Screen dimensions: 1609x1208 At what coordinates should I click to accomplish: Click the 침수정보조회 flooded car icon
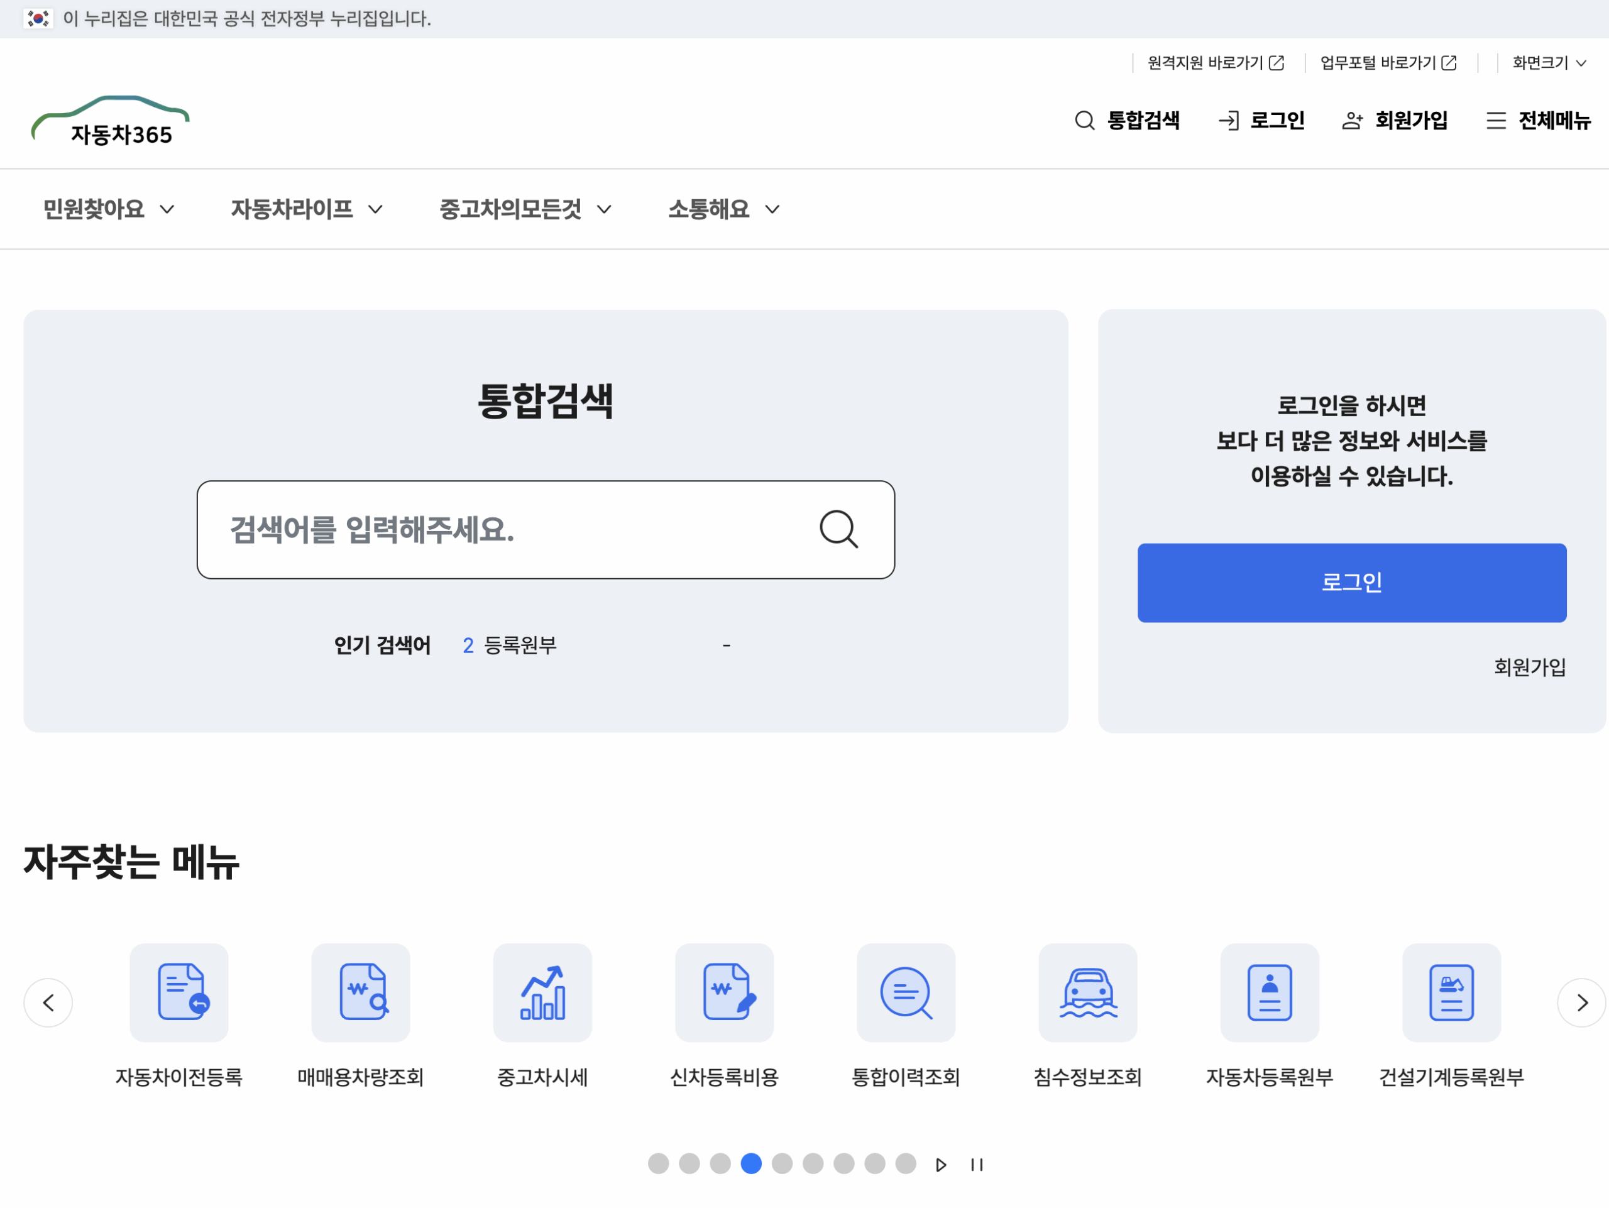pyautogui.click(x=1087, y=992)
